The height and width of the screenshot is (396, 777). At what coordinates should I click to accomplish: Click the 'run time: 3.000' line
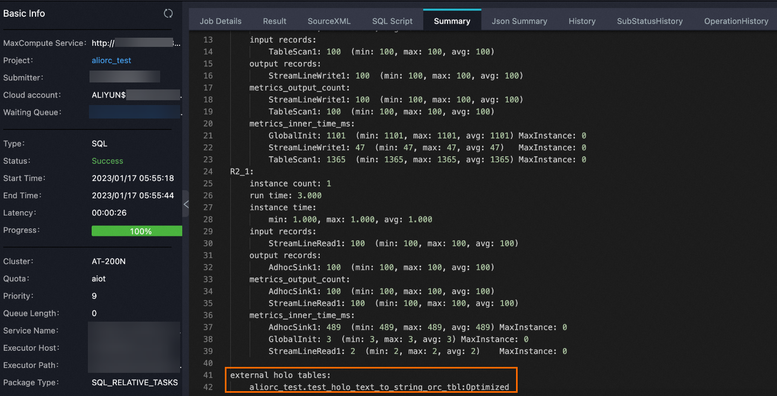(285, 196)
